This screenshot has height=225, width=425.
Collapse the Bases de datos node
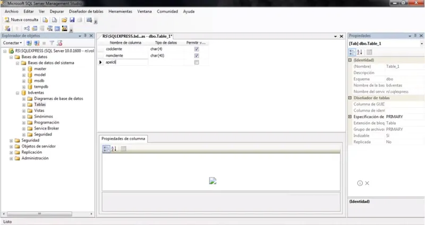[11, 57]
